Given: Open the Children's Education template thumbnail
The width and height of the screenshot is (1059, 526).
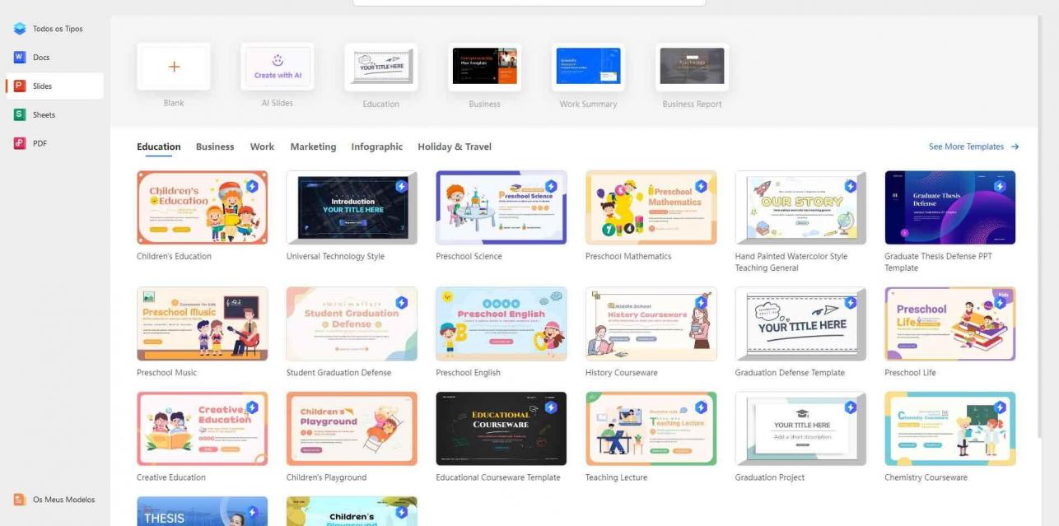Looking at the screenshot, I should point(203,207).
